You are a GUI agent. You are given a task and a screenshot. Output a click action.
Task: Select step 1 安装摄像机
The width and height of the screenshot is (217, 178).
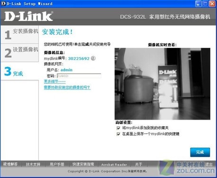coord(20,34)
